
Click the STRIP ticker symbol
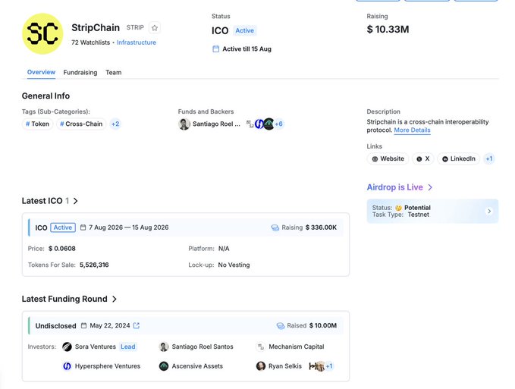(x=135, y=27)
